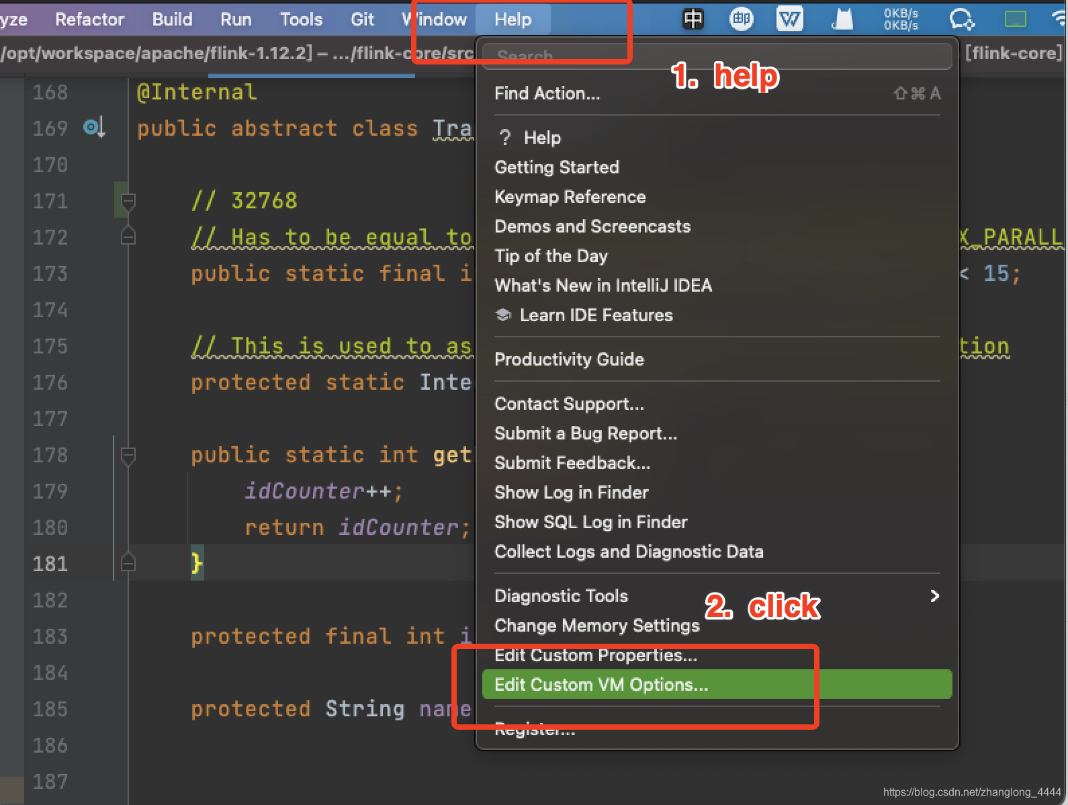
Task: Click the network speed 0KB/s indicator
Action: coord(901,19)
